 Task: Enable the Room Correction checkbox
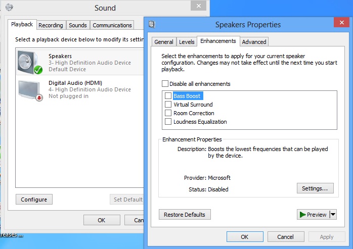[168, 113]
